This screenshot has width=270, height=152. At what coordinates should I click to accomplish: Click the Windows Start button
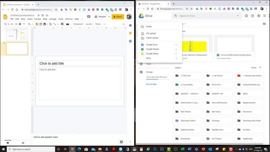(3, 149)
